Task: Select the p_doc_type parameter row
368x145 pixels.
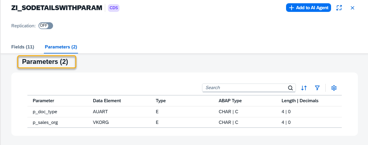Action: tap(45, 112)
